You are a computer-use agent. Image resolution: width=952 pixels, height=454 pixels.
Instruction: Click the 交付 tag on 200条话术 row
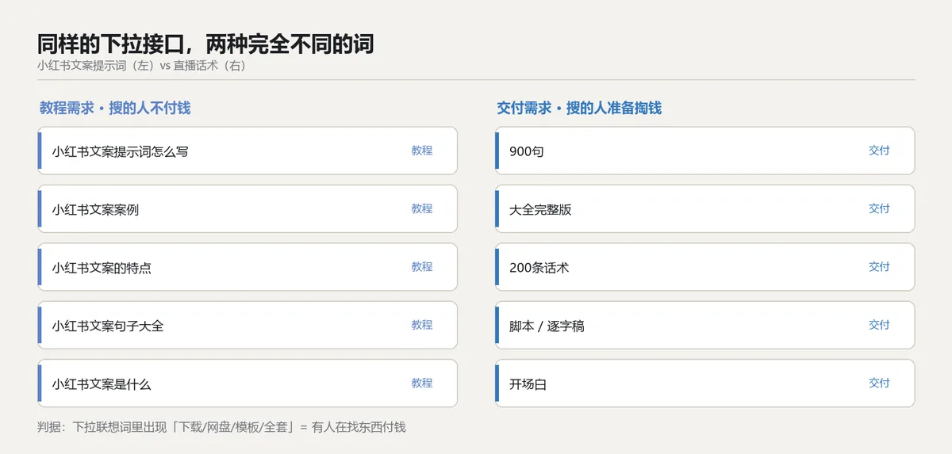click(879, 267)
